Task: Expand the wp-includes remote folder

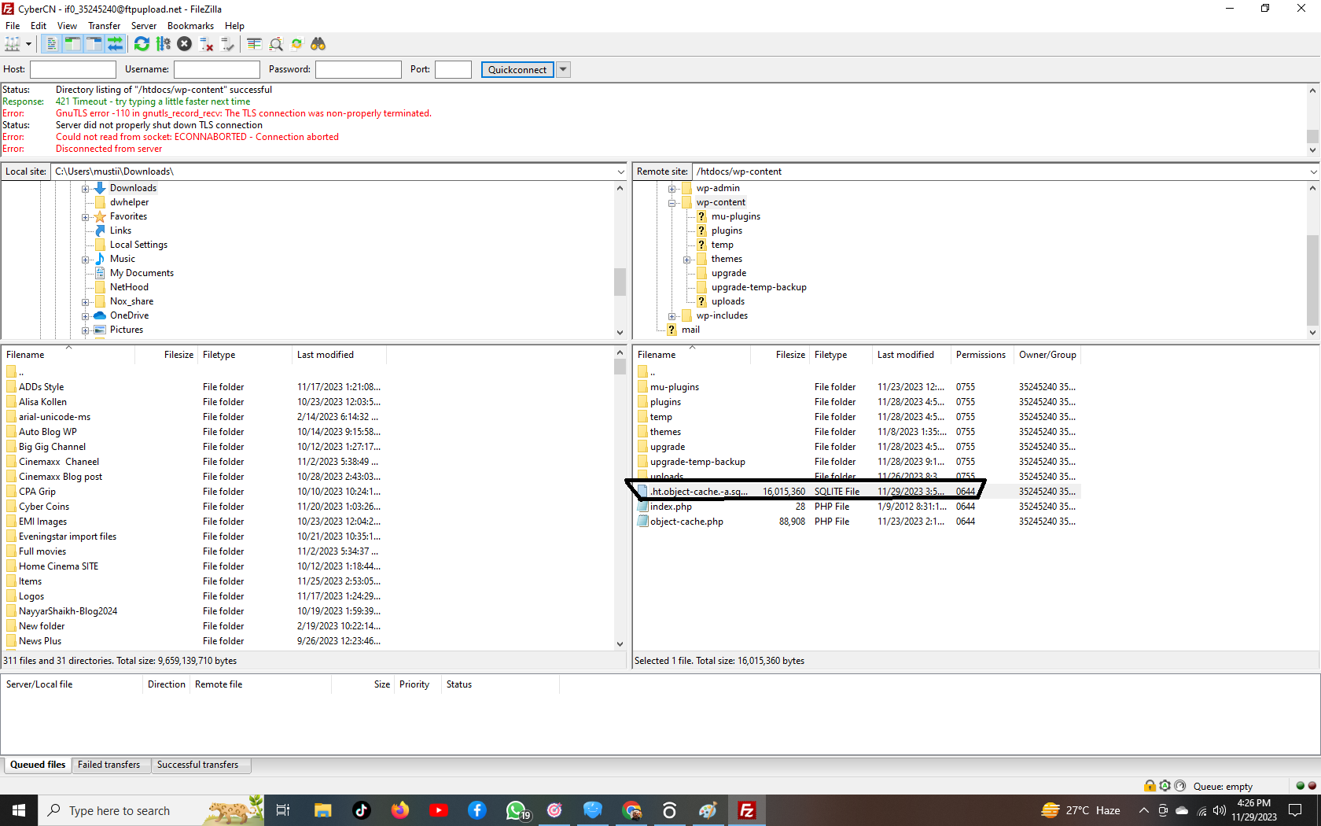Action: (x=672, y=316)
